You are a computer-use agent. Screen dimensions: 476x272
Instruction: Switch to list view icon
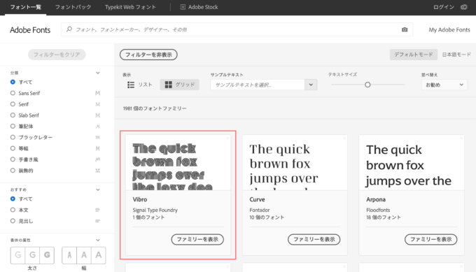click(x=131, y=85)
